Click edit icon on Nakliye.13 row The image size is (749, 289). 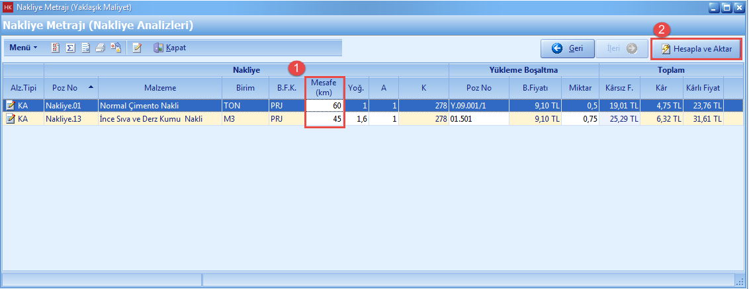coord(10,119)
